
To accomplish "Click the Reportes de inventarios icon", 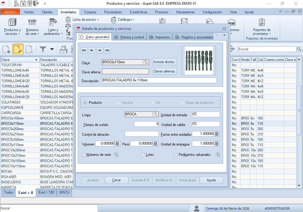I will (262, 22).
